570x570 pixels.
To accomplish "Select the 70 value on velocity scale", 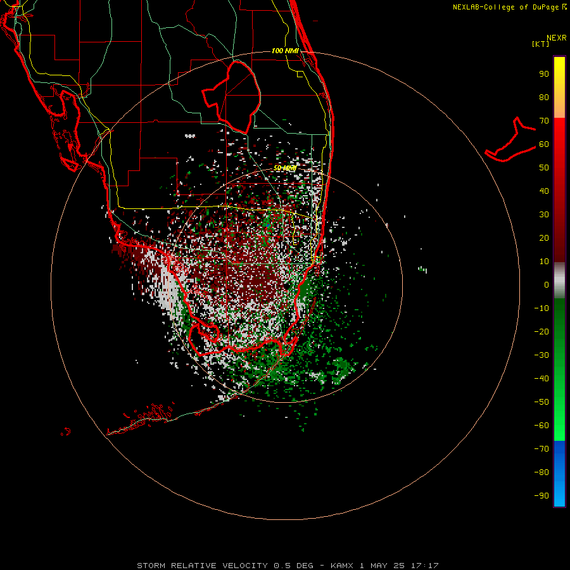I will (544, 121).
